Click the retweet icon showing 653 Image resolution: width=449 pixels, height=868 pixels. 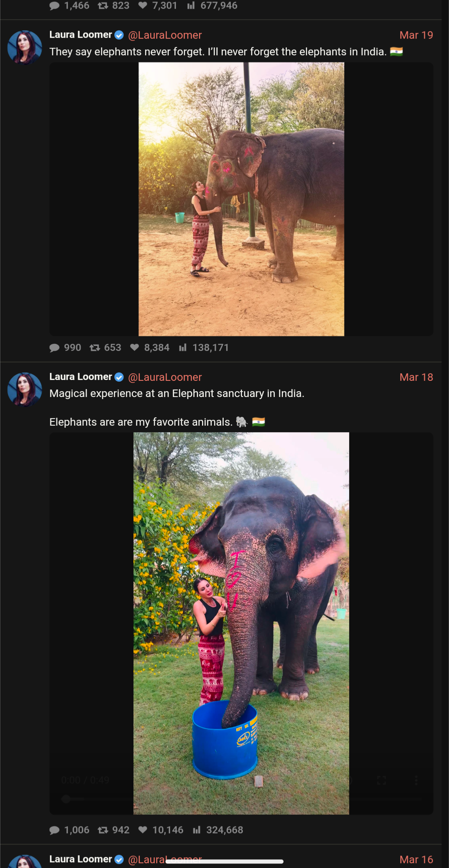(94, 348)
